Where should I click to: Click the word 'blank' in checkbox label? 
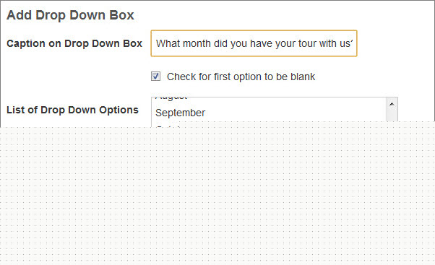pyautogui.click(x=303, y=77)
